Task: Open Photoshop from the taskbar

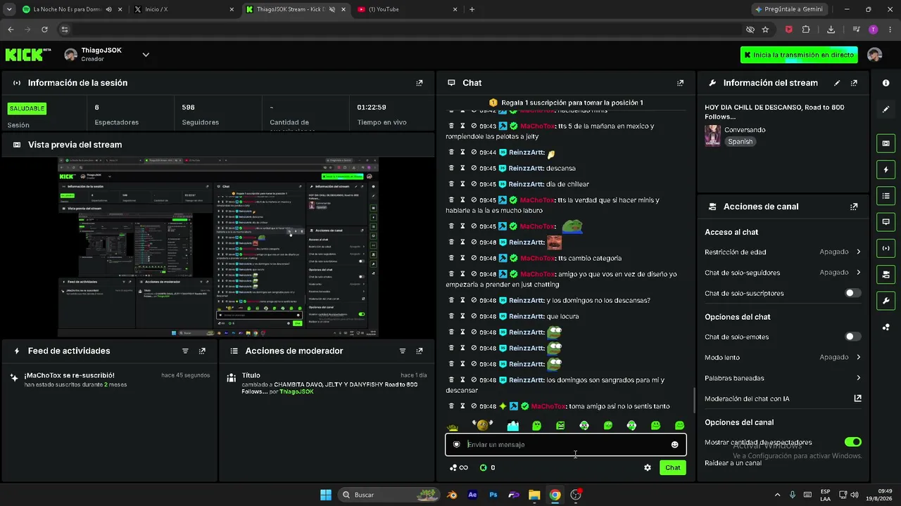Action: pos(493,495)
